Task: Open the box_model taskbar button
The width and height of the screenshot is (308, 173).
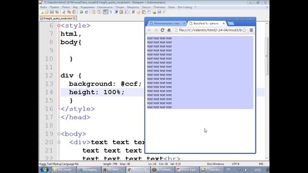Action: (64, 170)
